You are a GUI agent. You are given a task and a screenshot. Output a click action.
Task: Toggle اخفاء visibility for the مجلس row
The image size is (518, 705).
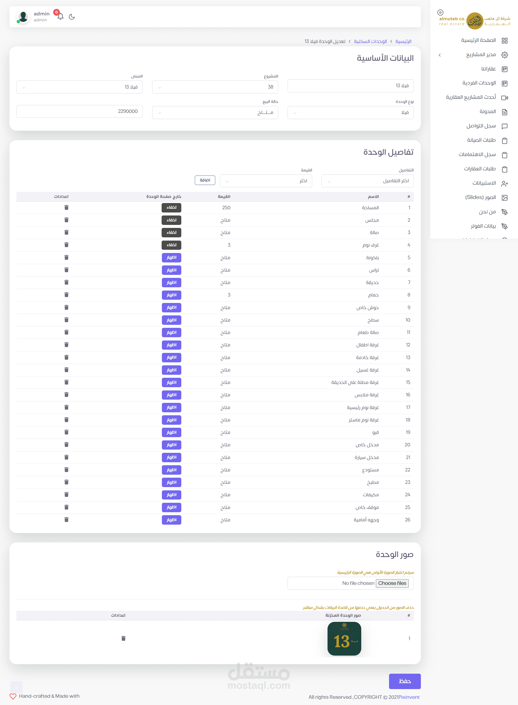pyautogui.click(x=171, y=220)
